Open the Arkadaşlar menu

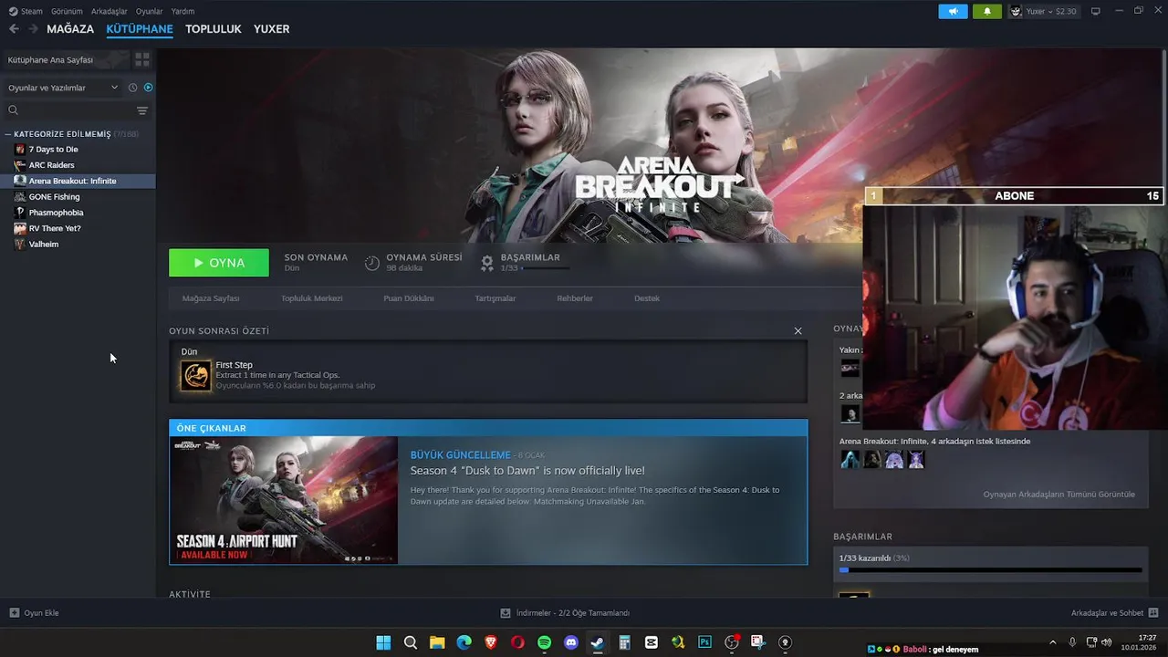pyautogui.click(x=109, y=12)
